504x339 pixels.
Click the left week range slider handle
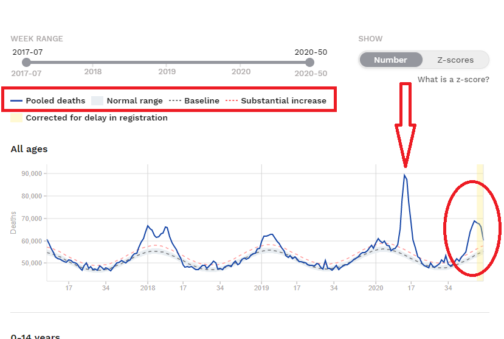tap(26, 62)
